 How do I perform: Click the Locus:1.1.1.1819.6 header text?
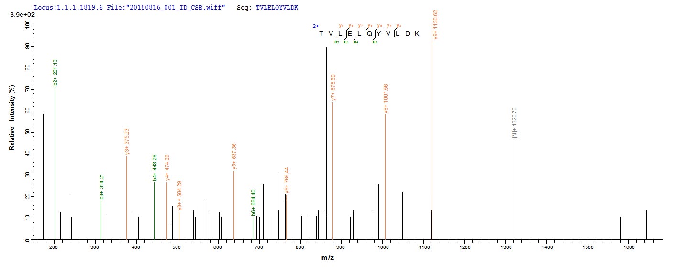[x=68, y=8]
